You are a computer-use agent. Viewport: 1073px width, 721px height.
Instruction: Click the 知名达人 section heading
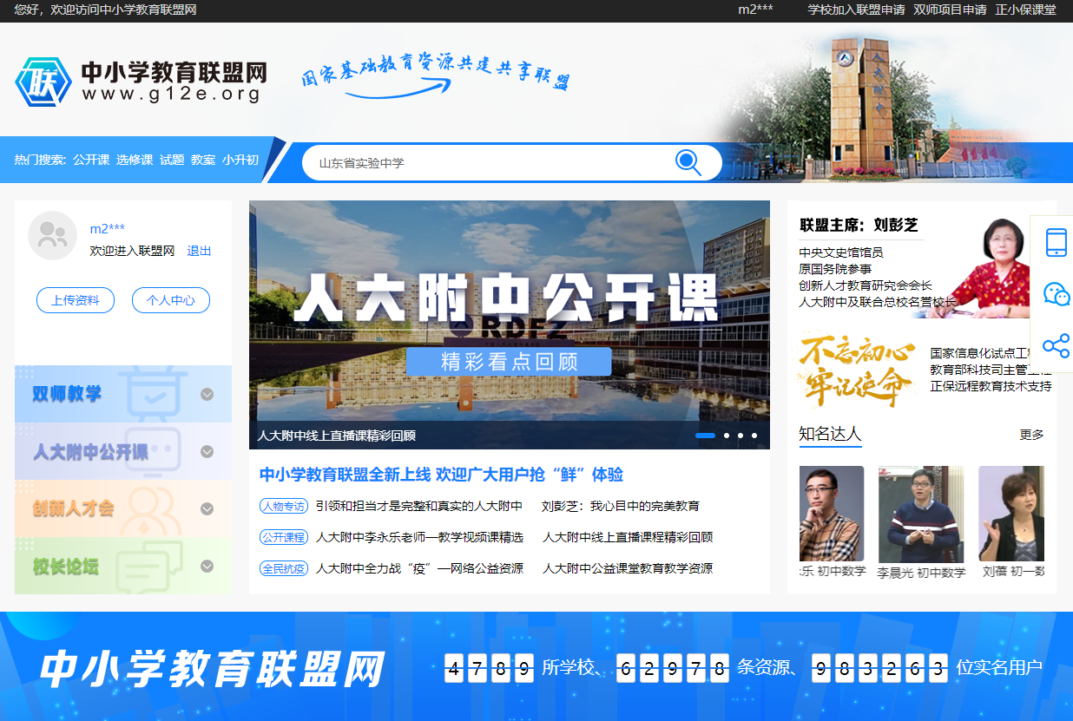[x=830, y=434]
